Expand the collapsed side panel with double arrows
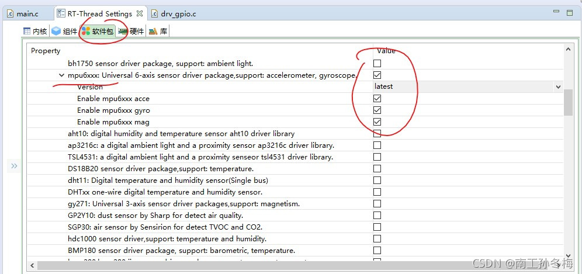Screen dimensions: 582x274 14,165
